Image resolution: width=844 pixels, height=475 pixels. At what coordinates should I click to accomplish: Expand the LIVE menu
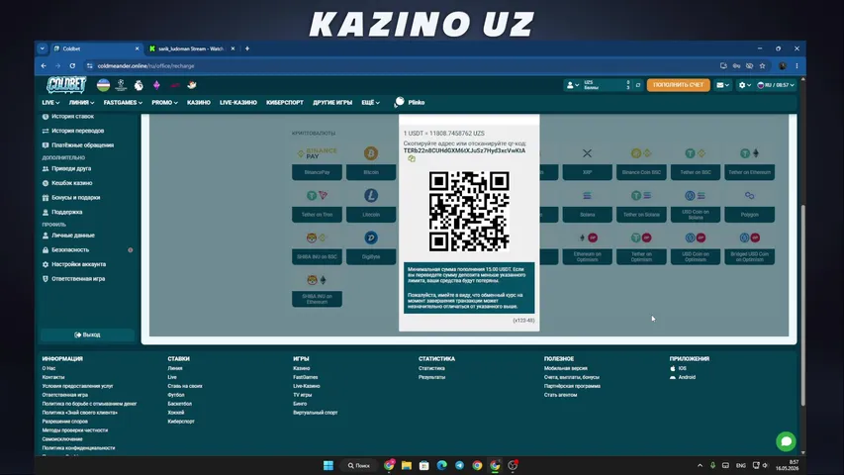click(x=50, y=102)
